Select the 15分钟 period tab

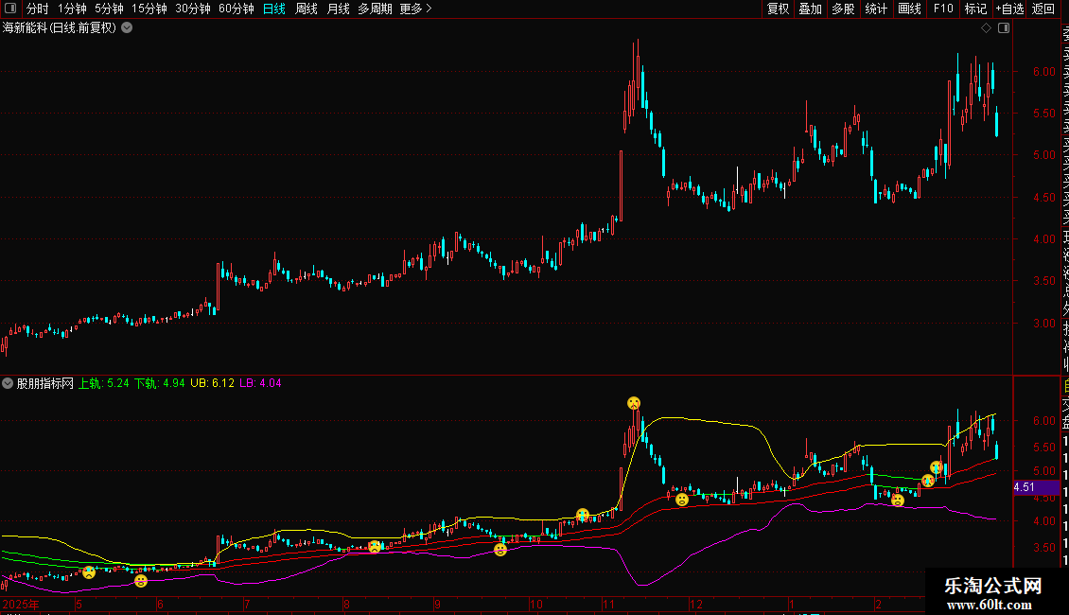tap(149, 9)
